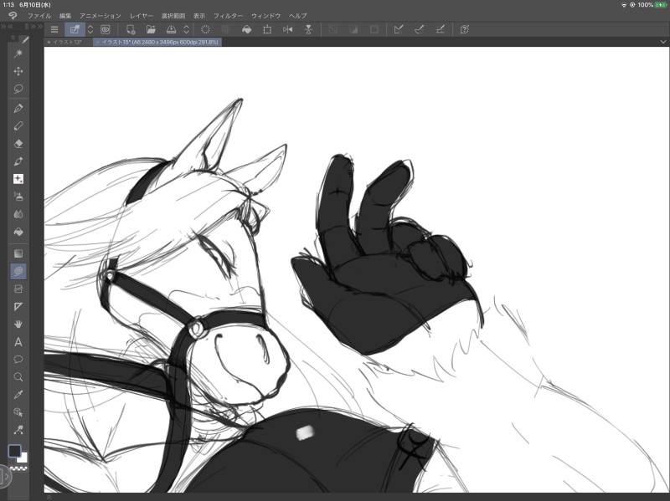Open the 表示 menu
The width and height of the screenshot is (670, 501).
199,16
